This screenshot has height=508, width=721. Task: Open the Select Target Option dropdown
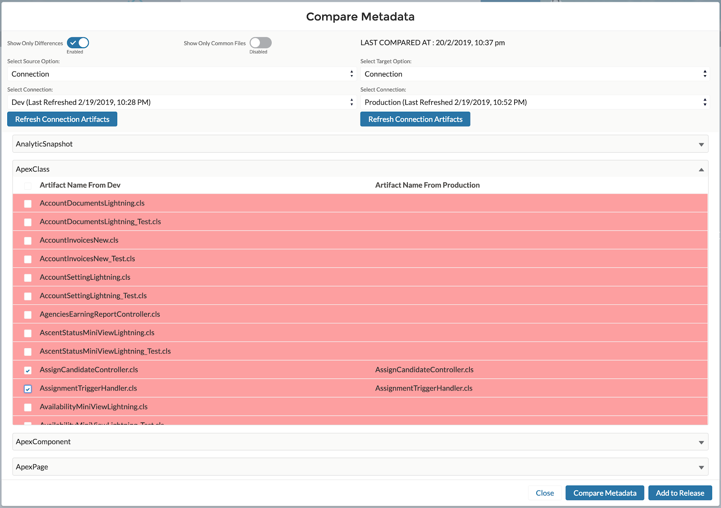[535, 74]
